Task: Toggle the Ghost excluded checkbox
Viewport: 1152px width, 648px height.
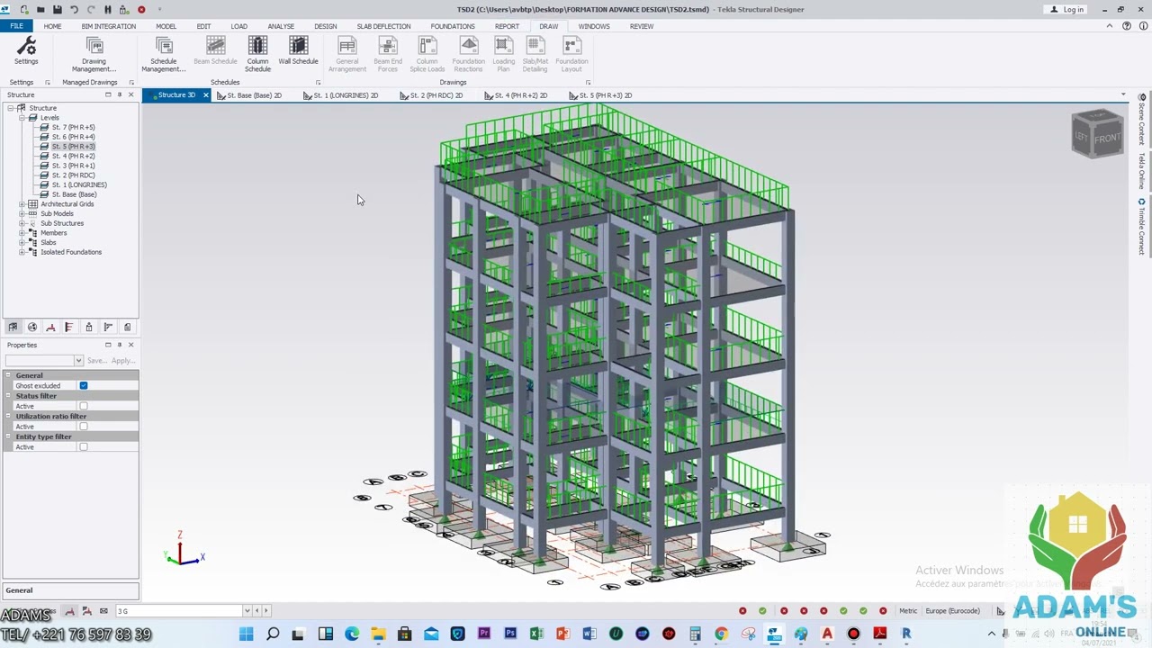Action: pyautogui.click(x=84, y=386)
